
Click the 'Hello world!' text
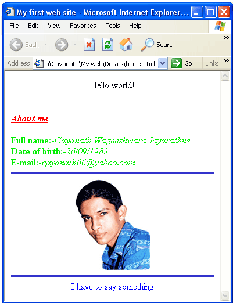pyautogui.click(x=112, y=85)
